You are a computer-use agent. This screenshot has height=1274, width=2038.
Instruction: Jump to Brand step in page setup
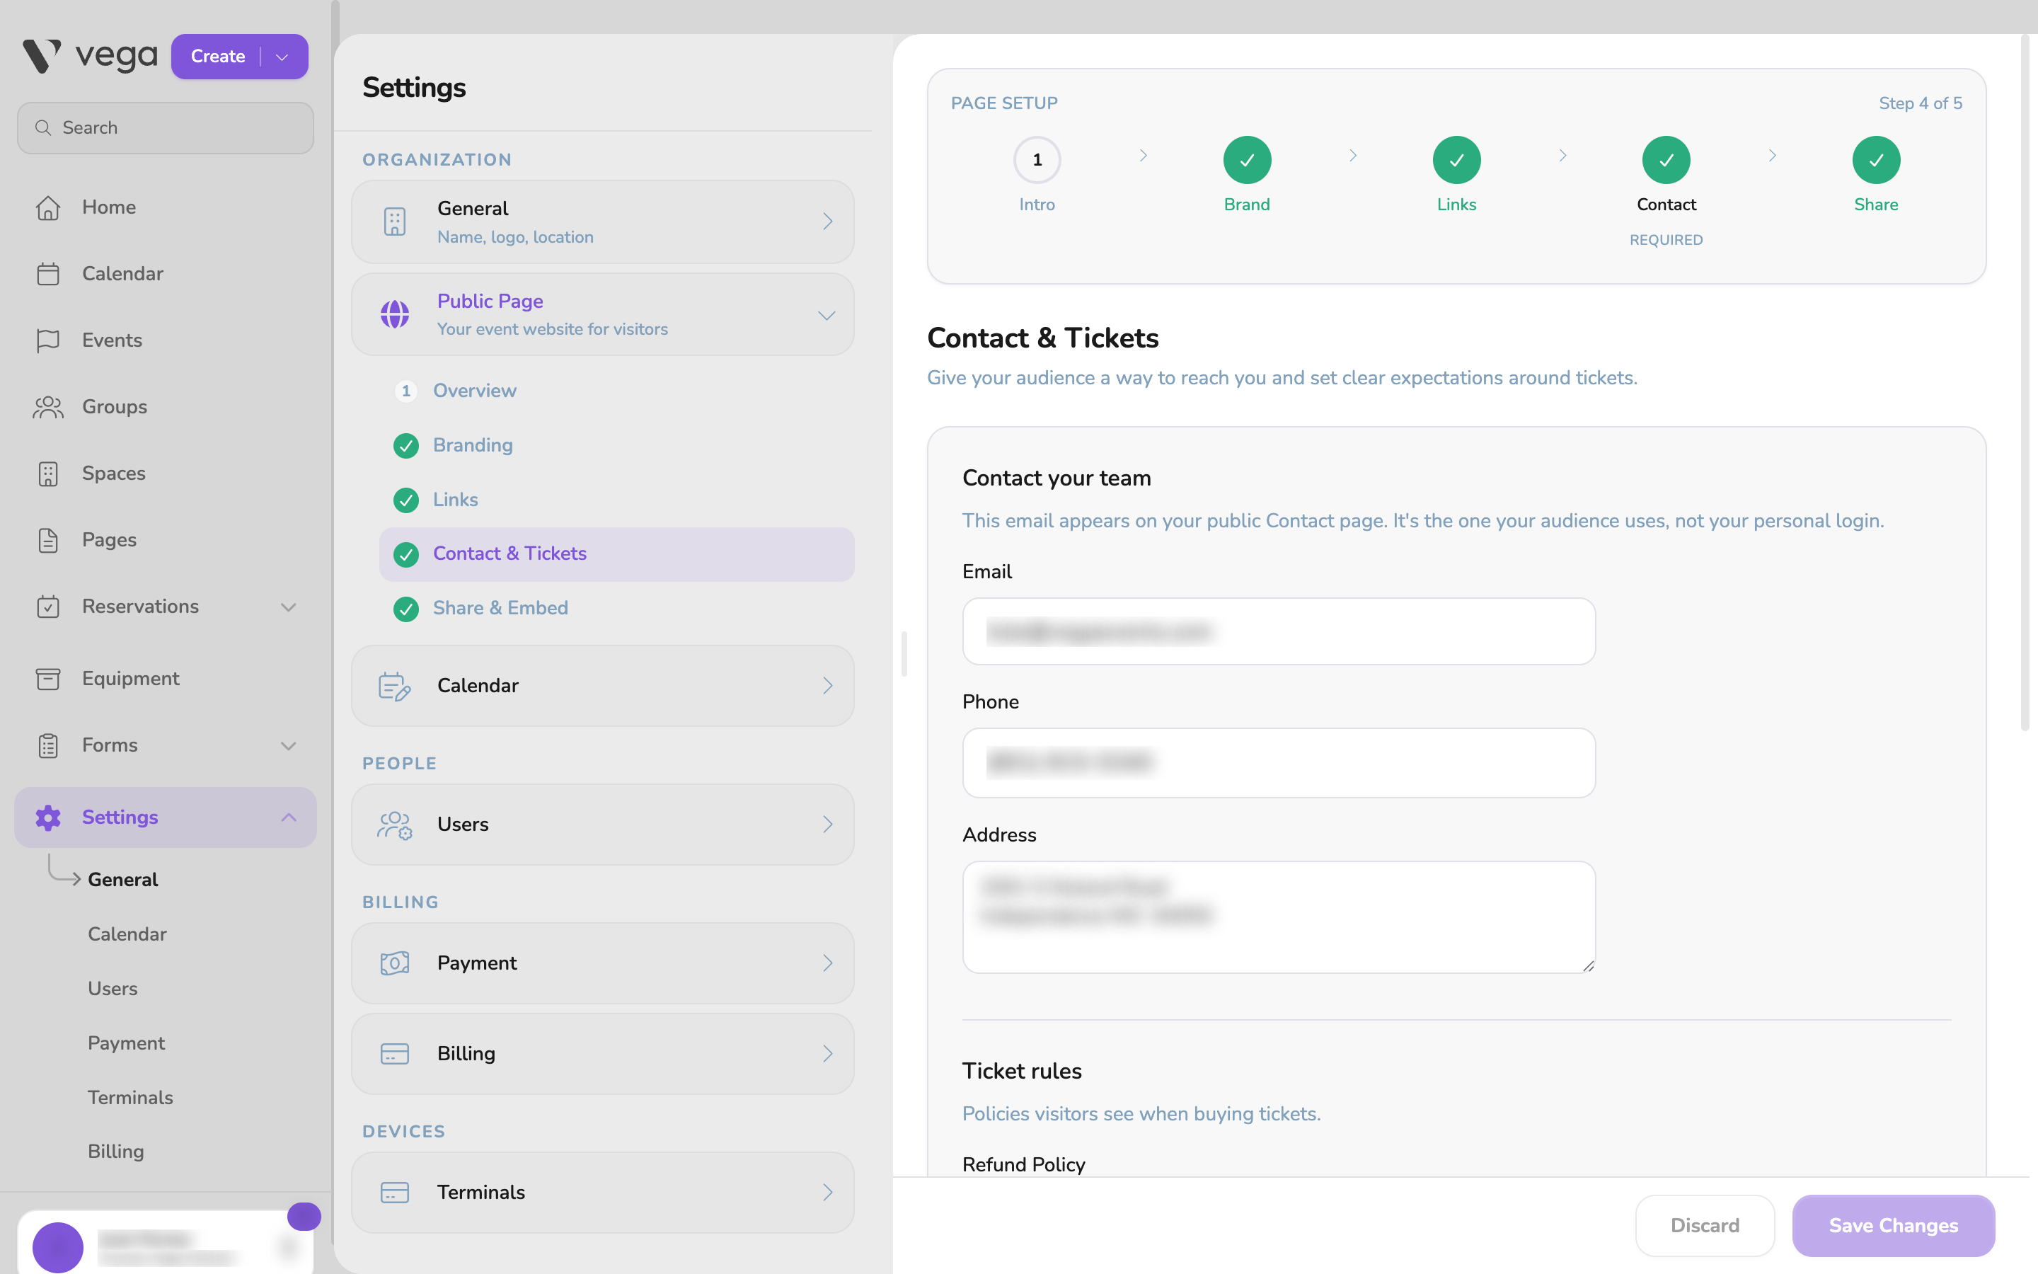point(1246,160)
